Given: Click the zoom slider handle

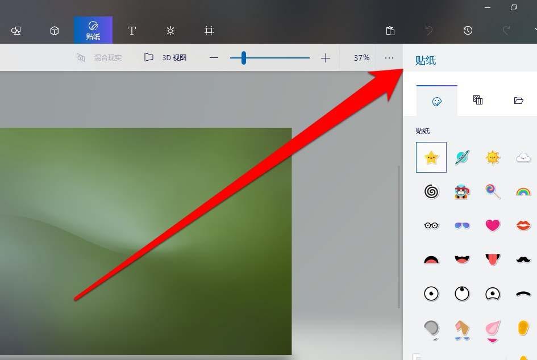Looking at the screenshot, I should click(243, 57).
